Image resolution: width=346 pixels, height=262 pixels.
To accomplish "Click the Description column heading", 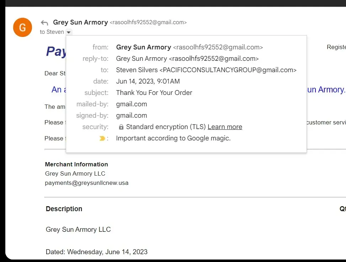I will [64, 209].
